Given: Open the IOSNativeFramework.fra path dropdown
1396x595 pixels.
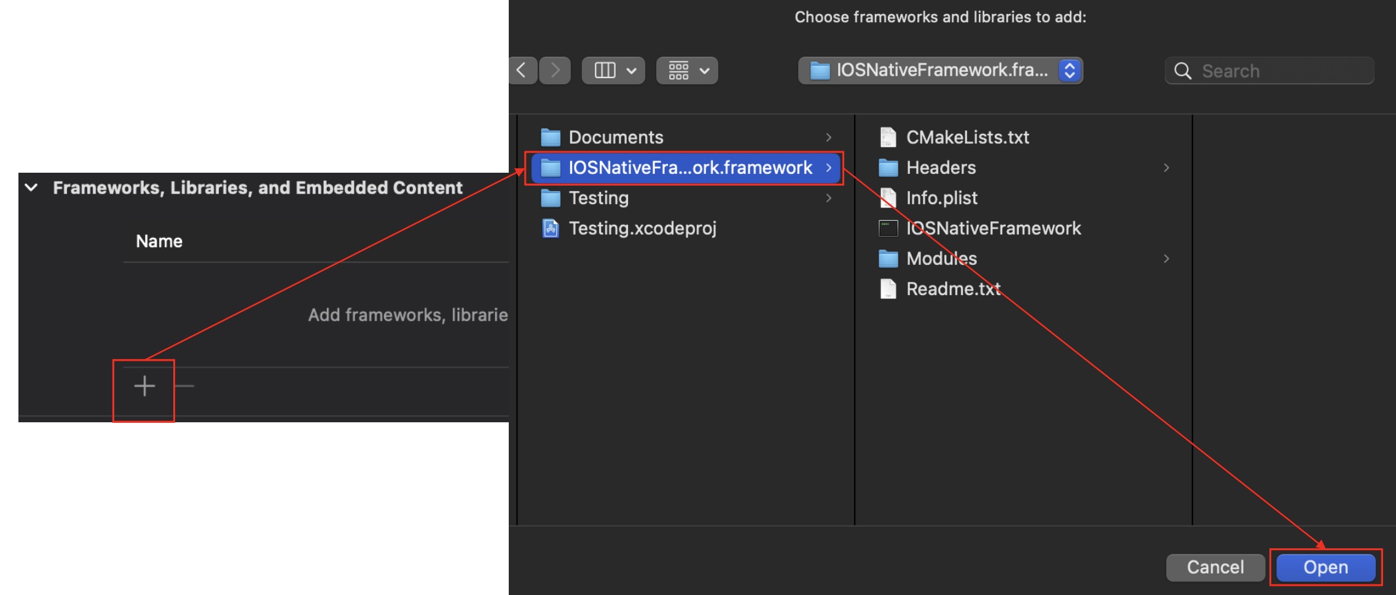Looking at the screenshot, I should (x=1069, y=70).
